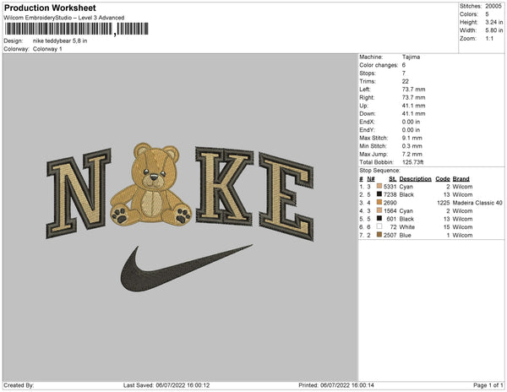507x392 pixels.
Task: Click the stitch count value 20005
Action: tap(493, 6)
